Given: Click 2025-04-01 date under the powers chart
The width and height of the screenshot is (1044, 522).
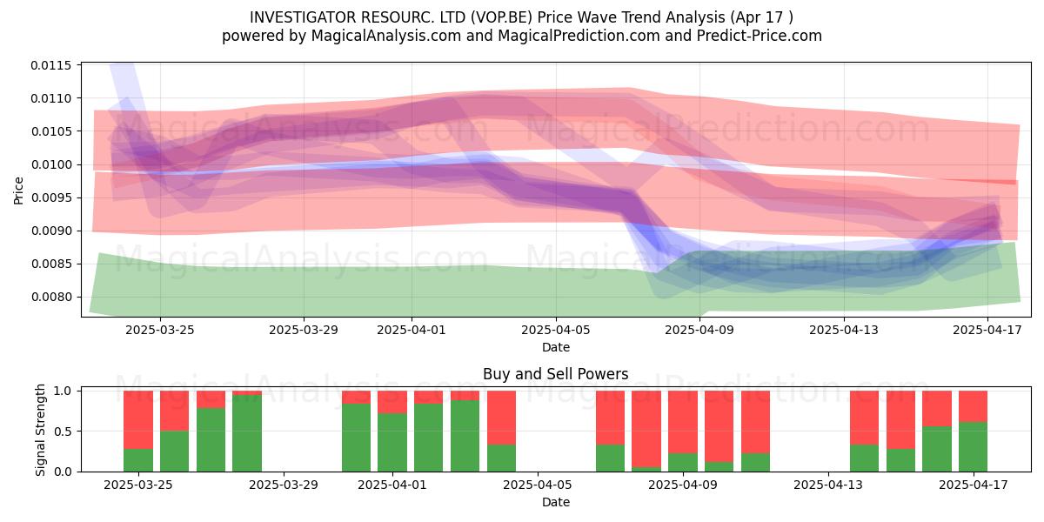Looking at the screenshot, I should coord(392,485).
